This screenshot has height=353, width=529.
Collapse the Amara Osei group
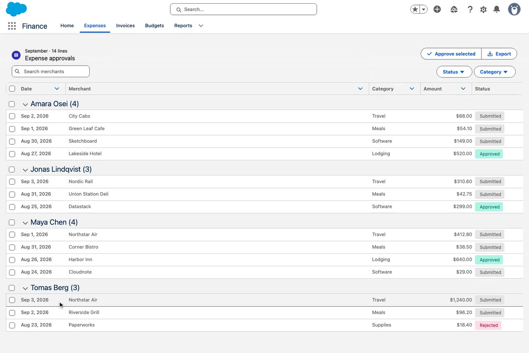(25, 105)
